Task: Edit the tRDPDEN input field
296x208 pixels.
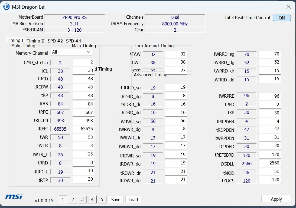Action: [x=270, y=129]
